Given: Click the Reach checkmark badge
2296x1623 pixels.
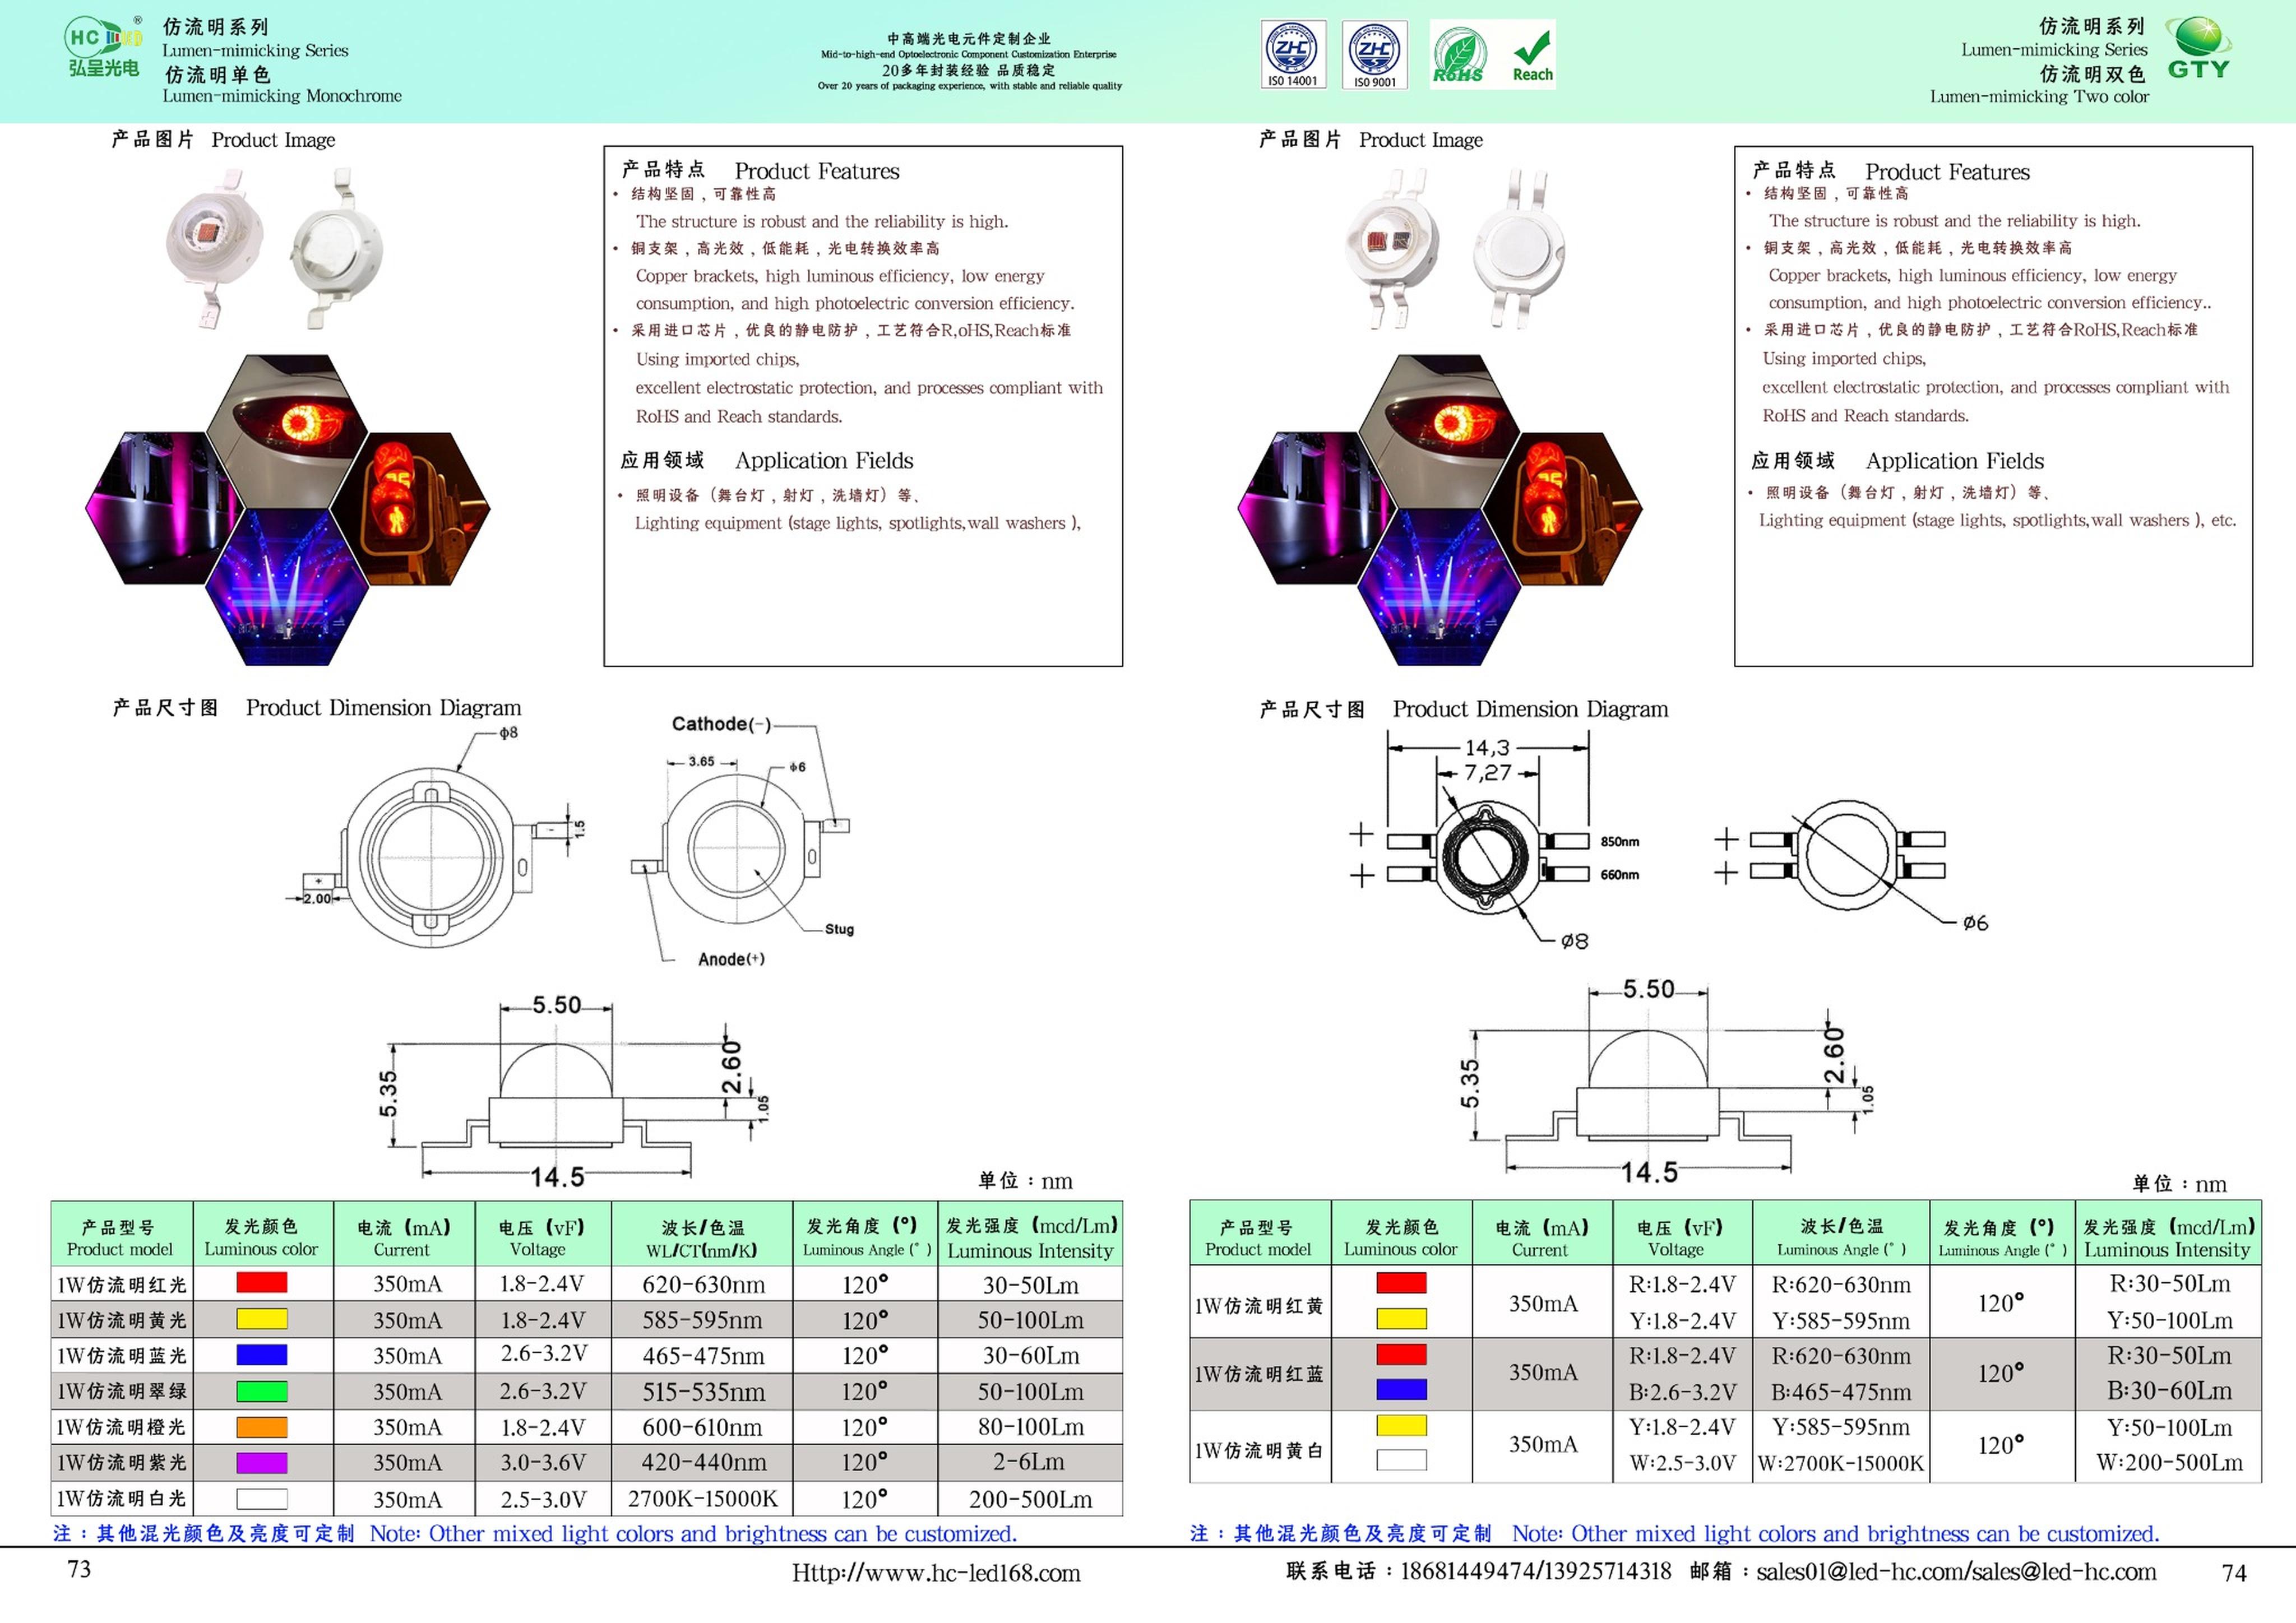Looking at the screenshot, I should tap(1532, 55).
